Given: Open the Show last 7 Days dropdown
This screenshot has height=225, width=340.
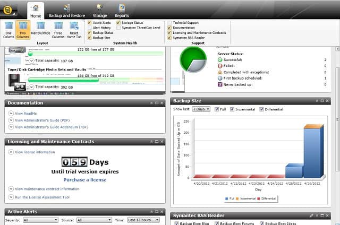Looking at the screenshot, I should 201,109.
